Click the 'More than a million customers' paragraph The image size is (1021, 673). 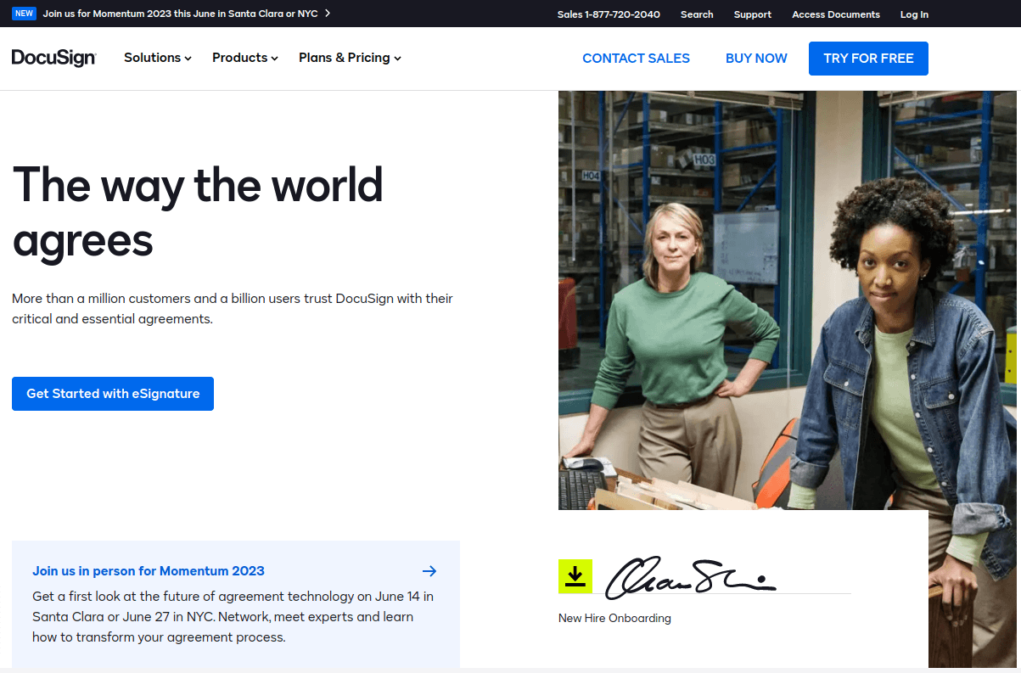[x=233, y=309]
